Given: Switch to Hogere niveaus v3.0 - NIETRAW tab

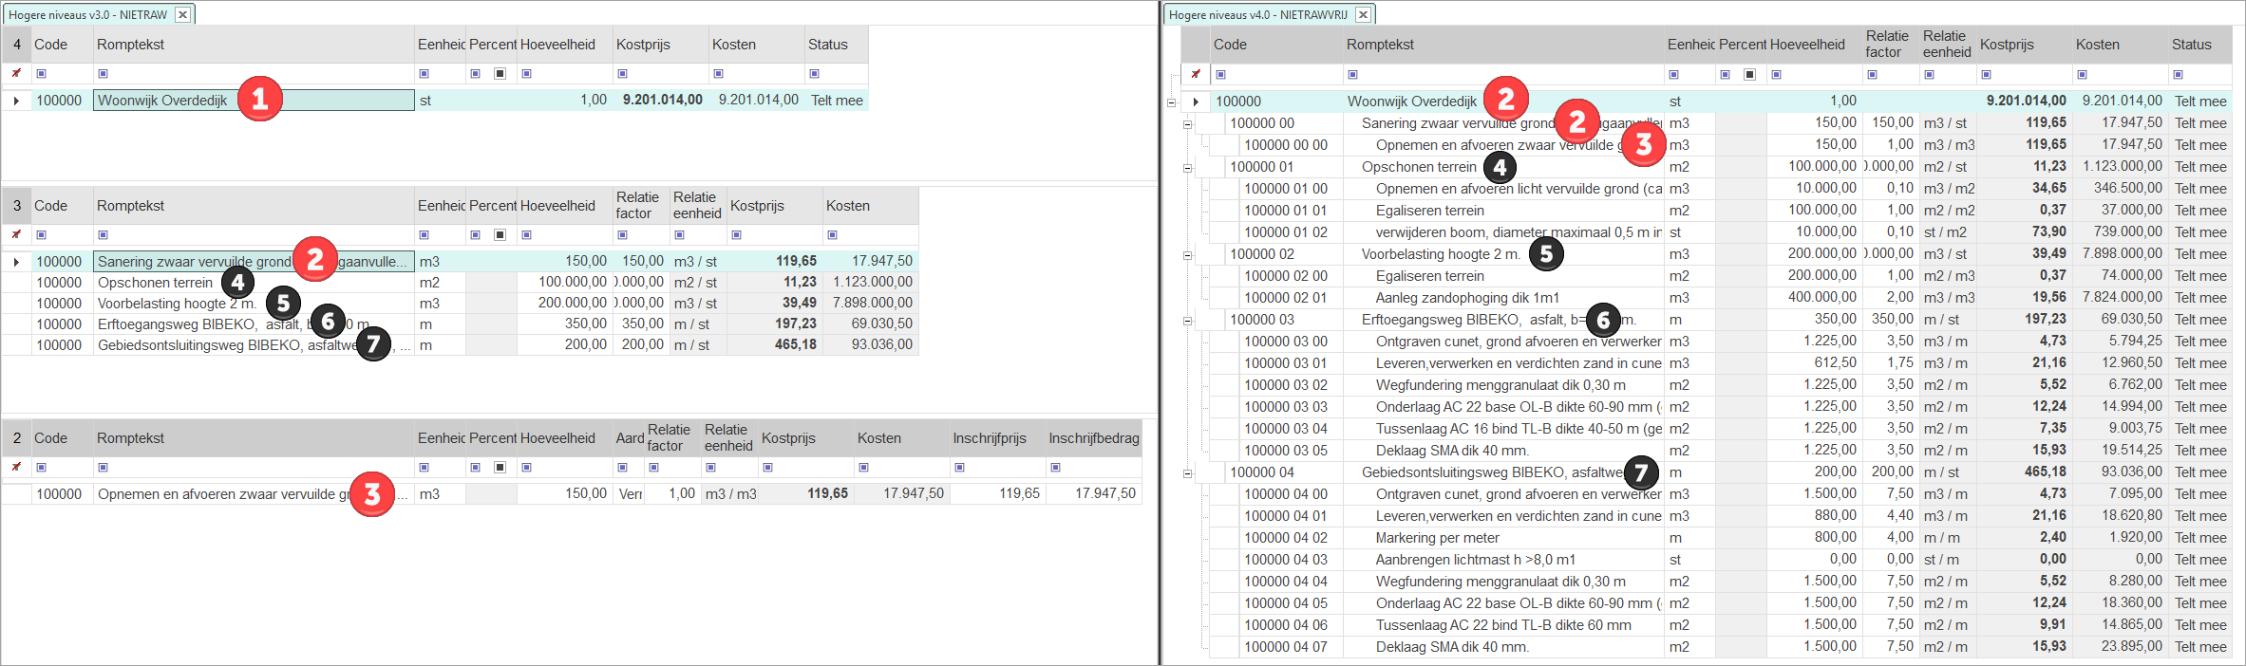Looking at the screenshot, I should 87,15.
